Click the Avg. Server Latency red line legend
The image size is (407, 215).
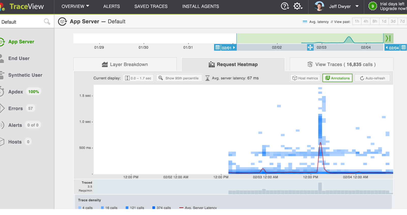click(x=181, y=208)
